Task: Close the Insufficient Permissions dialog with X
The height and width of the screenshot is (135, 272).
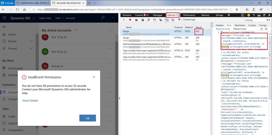Action: click(94, 77)
